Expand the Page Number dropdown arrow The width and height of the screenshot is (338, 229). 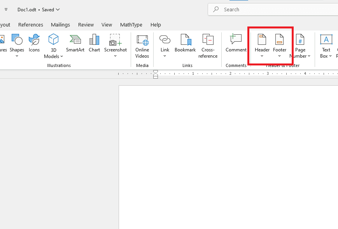point(309,56)
